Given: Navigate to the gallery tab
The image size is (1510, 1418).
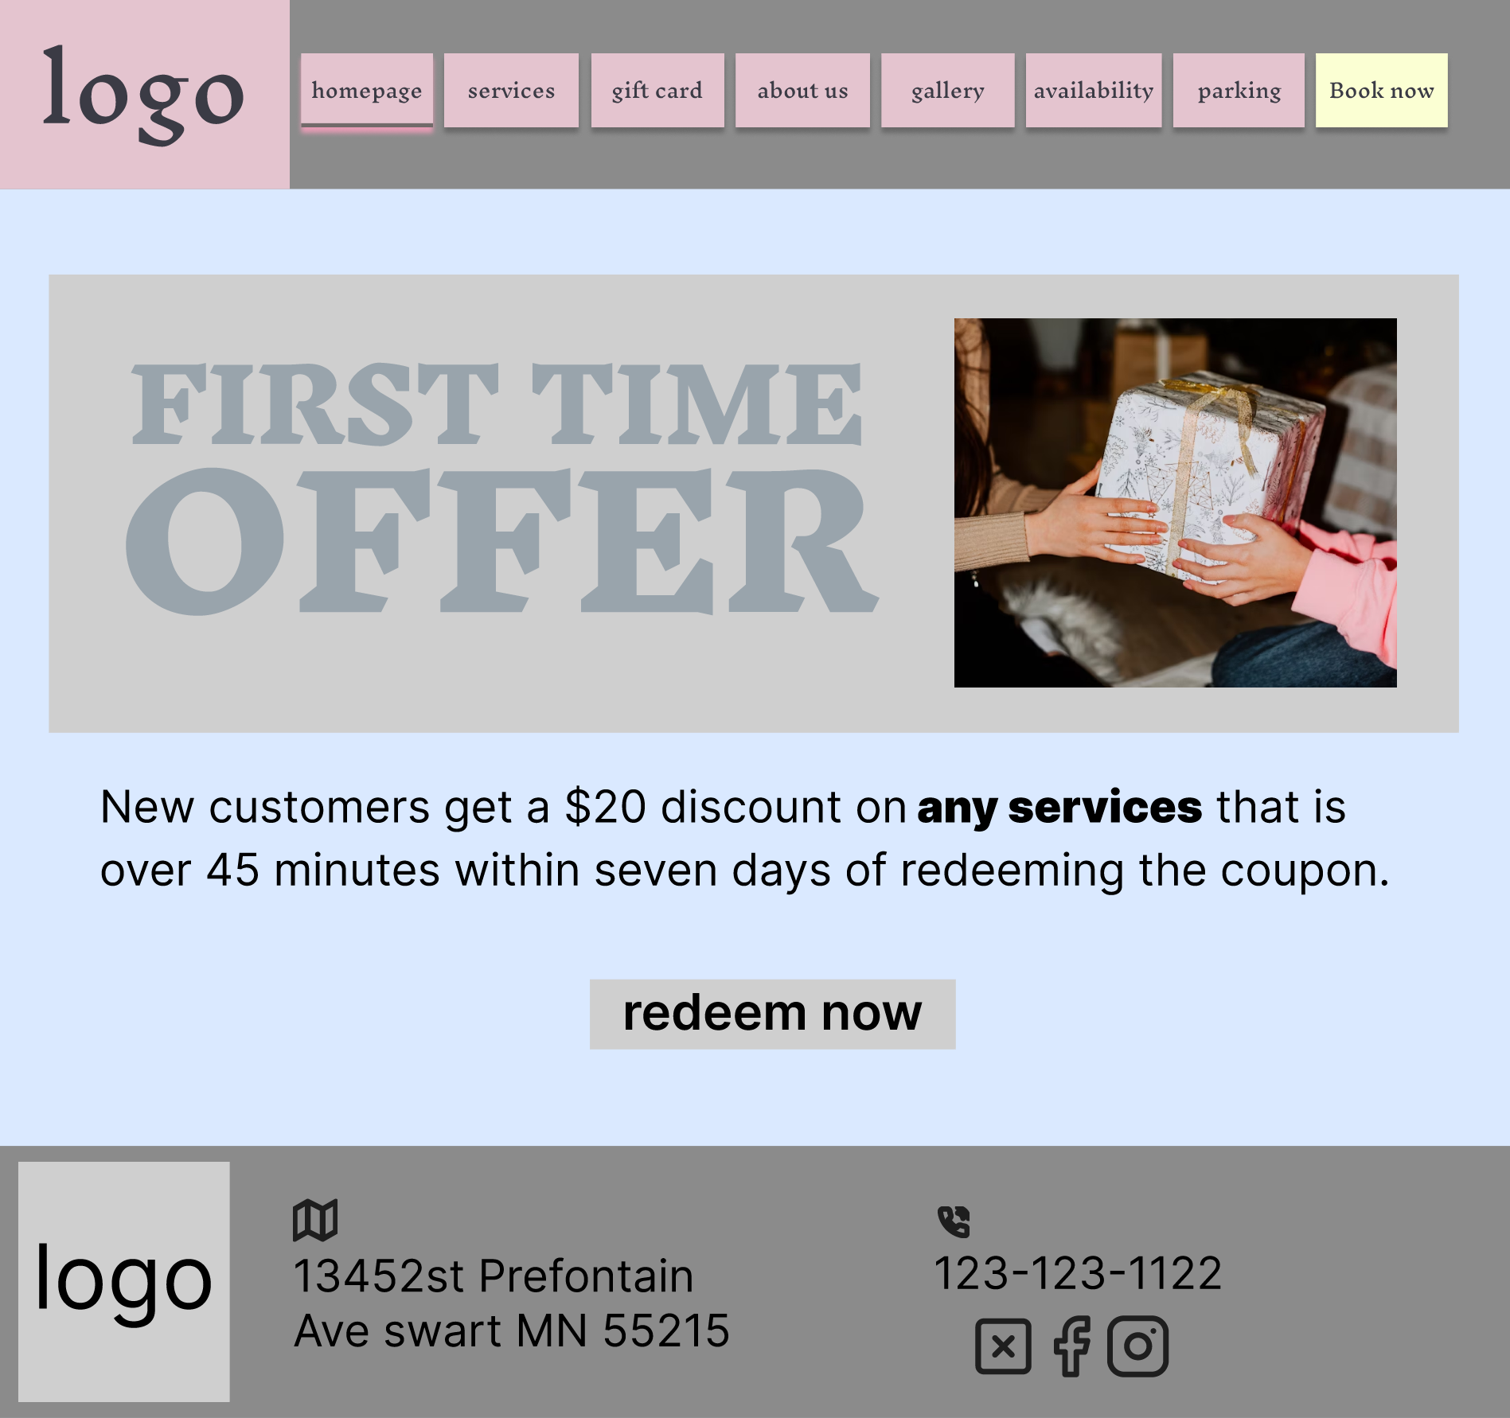Looking at the screenshot, I should [948, 90].
